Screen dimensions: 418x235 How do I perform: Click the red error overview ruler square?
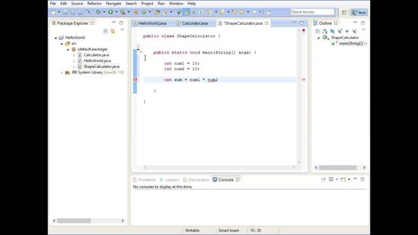coord(303,31)
